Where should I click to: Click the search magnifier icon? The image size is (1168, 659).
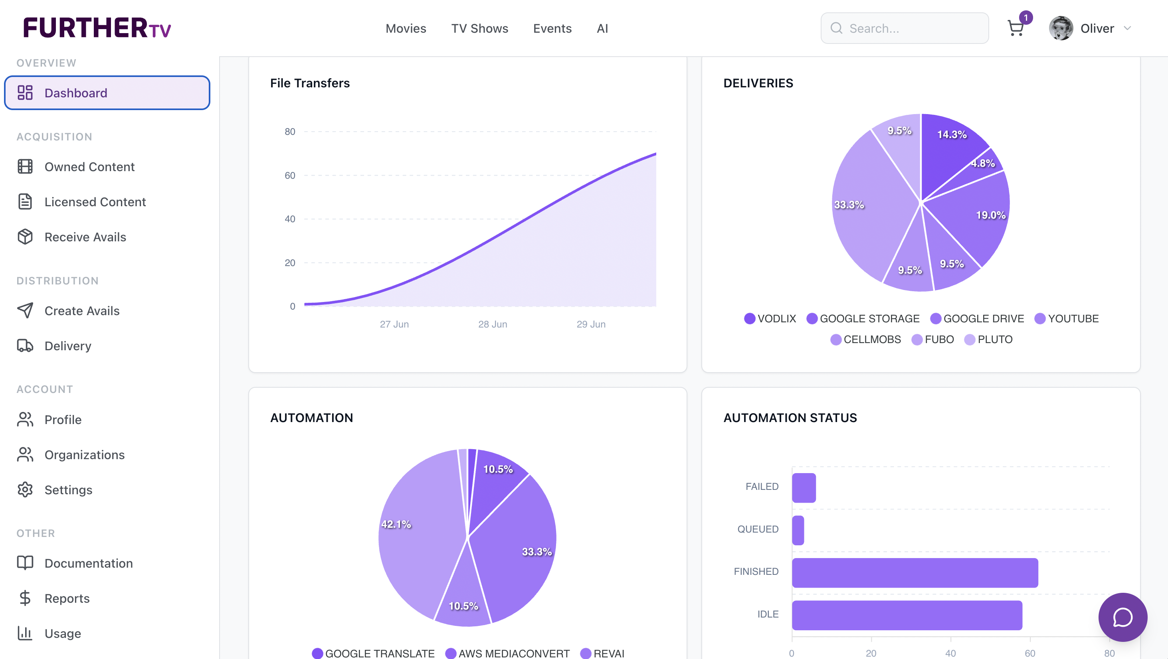coord(836,28)
